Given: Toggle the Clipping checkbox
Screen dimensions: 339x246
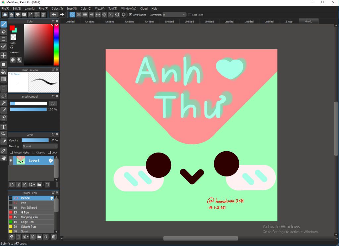Looking at the screenshot, I should (34, 152).
